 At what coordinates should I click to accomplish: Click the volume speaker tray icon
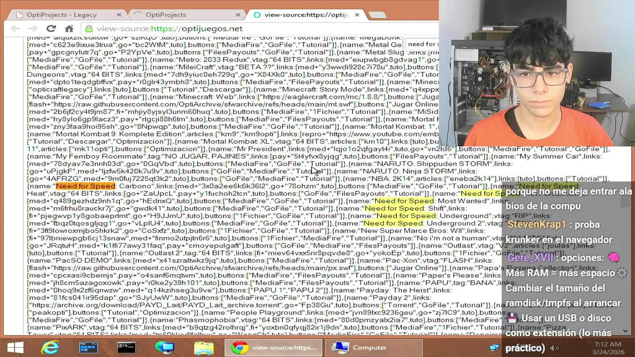point(554,348)
